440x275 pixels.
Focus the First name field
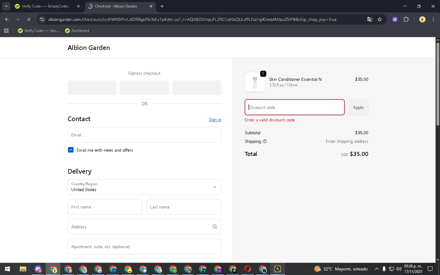tap(105, 207)
